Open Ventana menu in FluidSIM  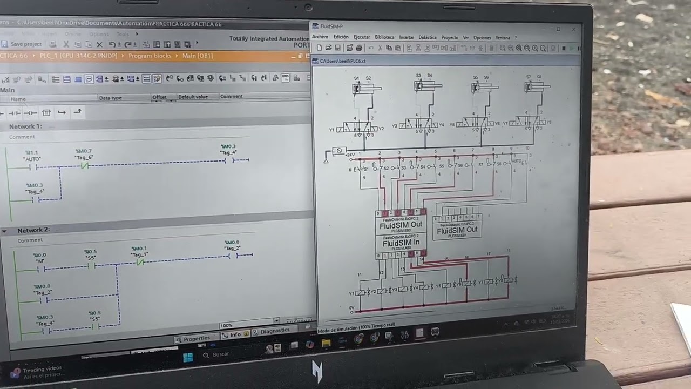click(503, 38)
